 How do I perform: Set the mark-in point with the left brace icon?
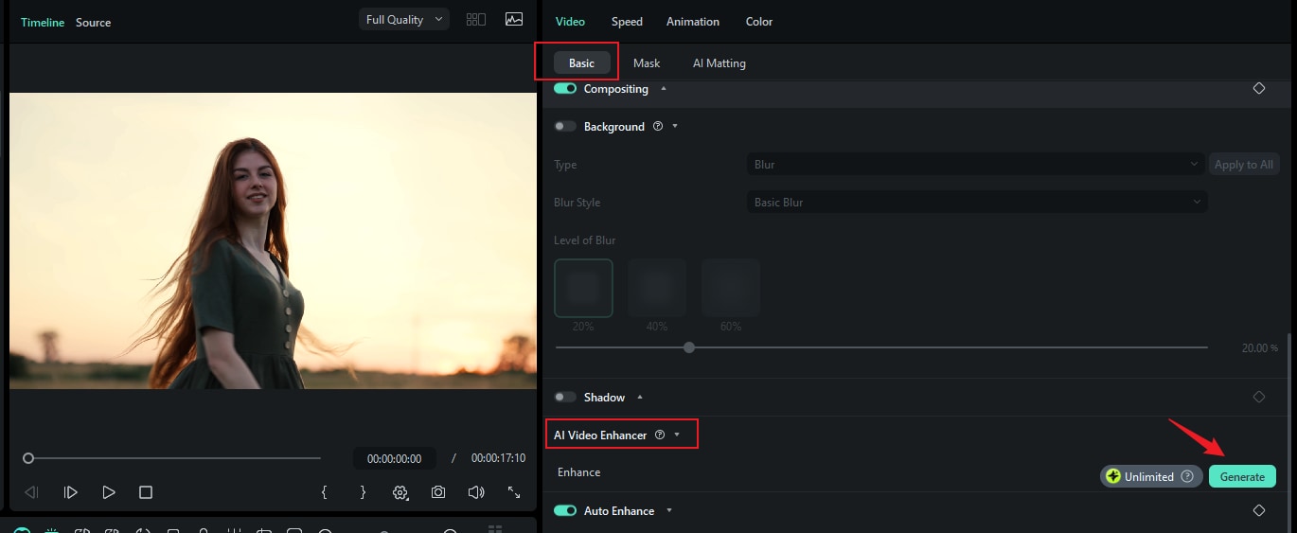[325, 492]
